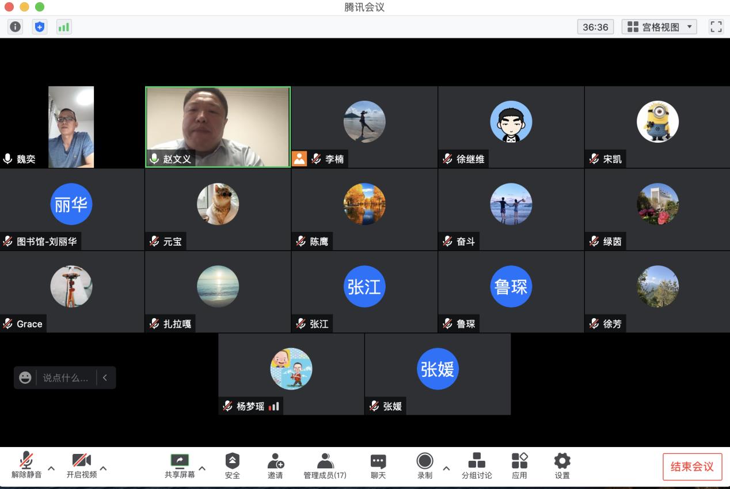
Task: Open the 应用 apps panel
Action: pos(519,465)
